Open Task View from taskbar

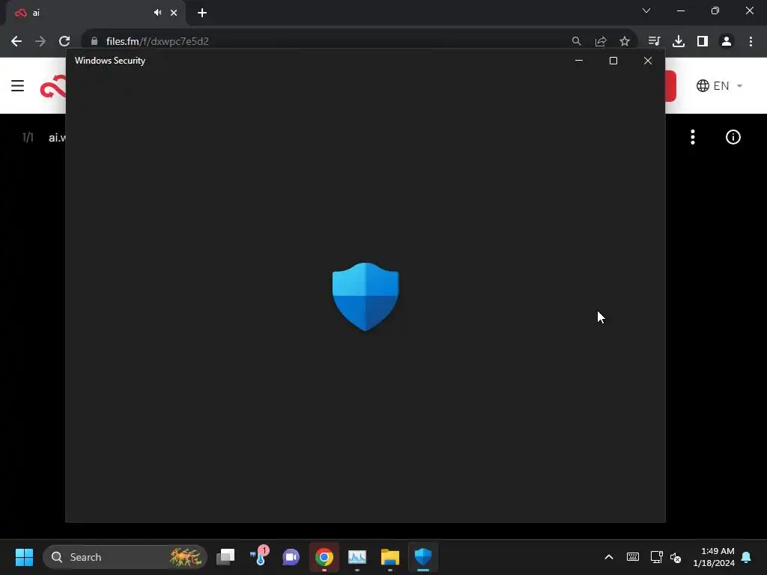coord(225,557)
